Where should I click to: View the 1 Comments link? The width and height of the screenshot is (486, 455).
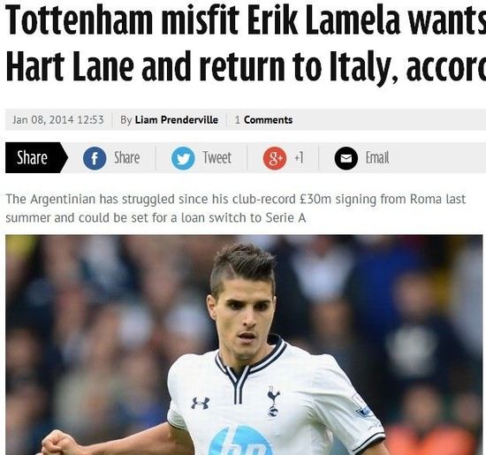coord(263,120)
